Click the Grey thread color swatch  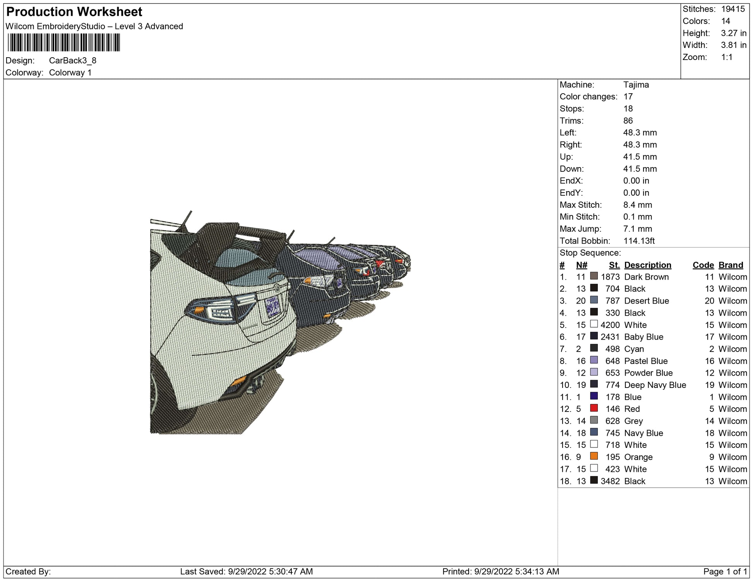[594, 420]
